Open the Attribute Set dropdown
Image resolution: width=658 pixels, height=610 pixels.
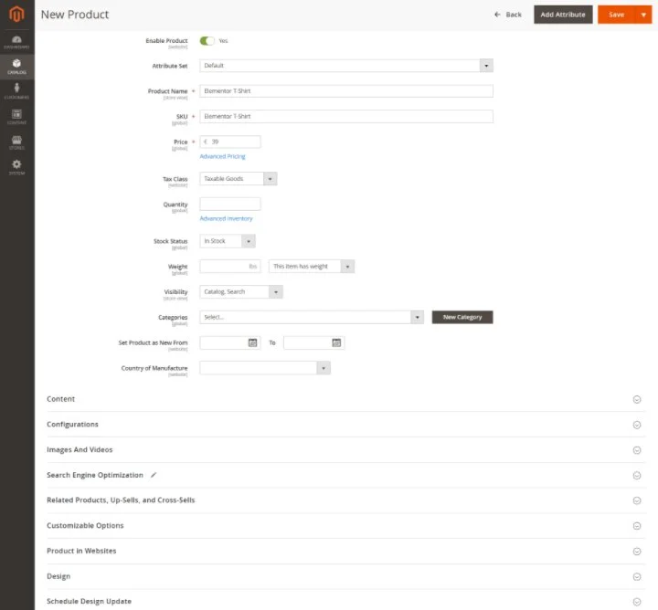(x=346, y=66)
